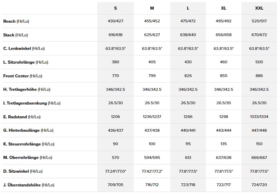Click the H. Tretlagerhöhe row label
Viewport: 279px width, 194px height.
27,89
